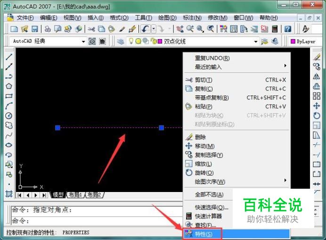This screenshot has width=326, height=240.
Task: Select the Hatch tool at bottom left
Action: 9,194
